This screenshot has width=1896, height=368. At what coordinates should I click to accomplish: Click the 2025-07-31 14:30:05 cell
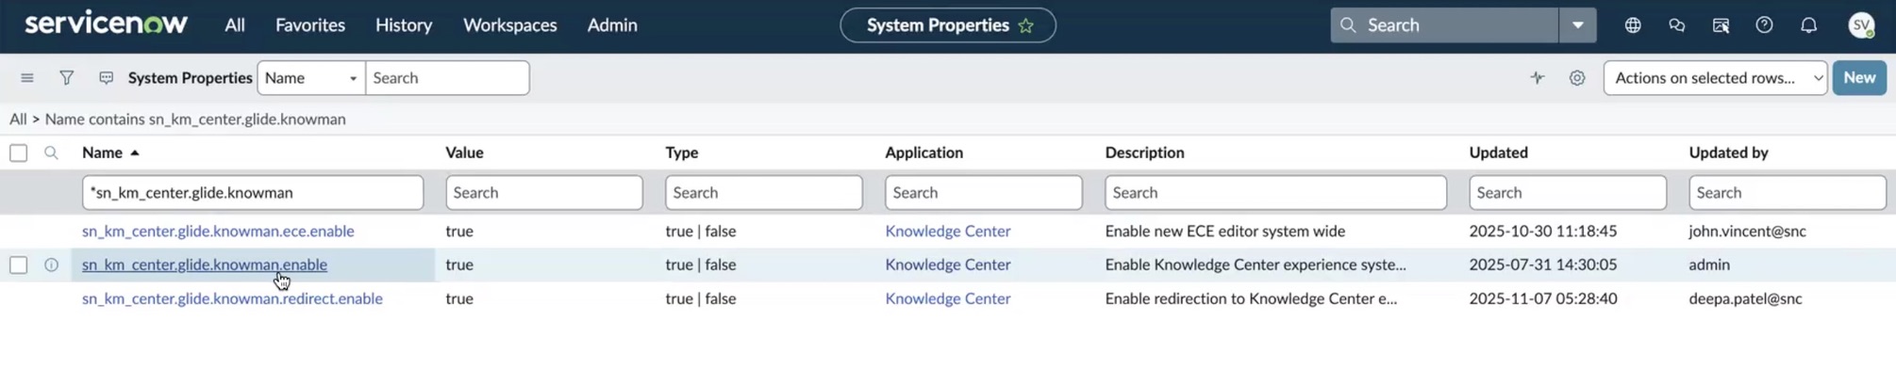[x=1542, y=264]
